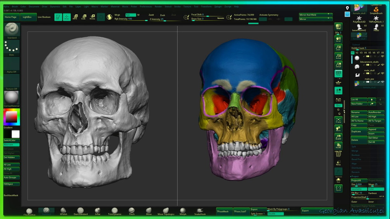Expand the Split section

pos(354,147)
